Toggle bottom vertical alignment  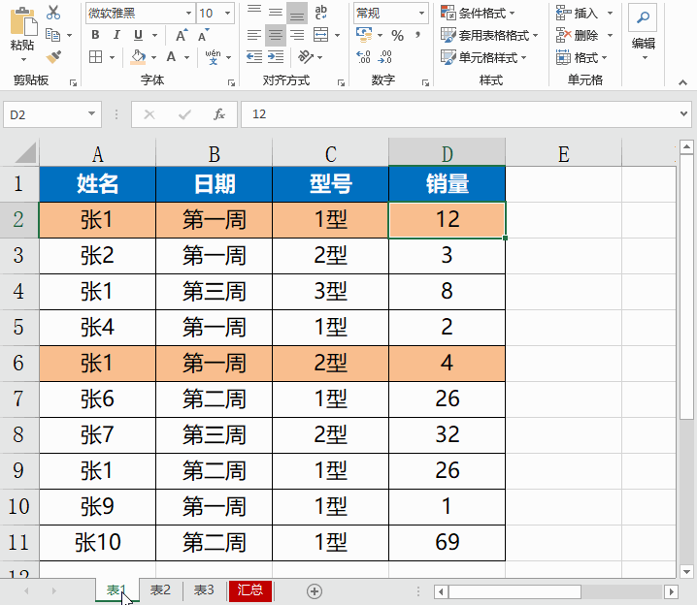297,13
